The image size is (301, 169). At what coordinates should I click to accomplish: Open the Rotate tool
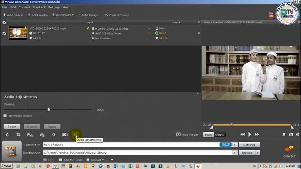click(x=7, y=135)
